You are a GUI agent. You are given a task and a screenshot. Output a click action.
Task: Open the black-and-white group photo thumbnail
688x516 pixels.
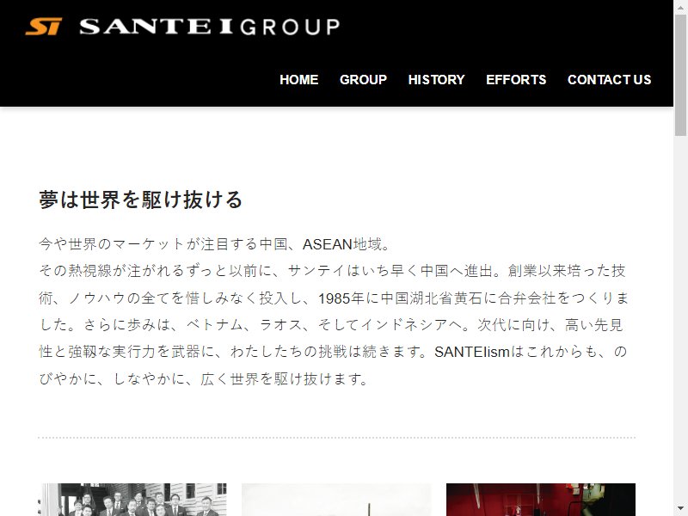coord(132,500)
